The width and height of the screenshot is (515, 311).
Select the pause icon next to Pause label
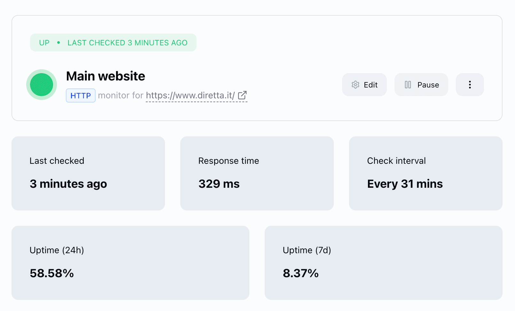(x=408, y=85)
